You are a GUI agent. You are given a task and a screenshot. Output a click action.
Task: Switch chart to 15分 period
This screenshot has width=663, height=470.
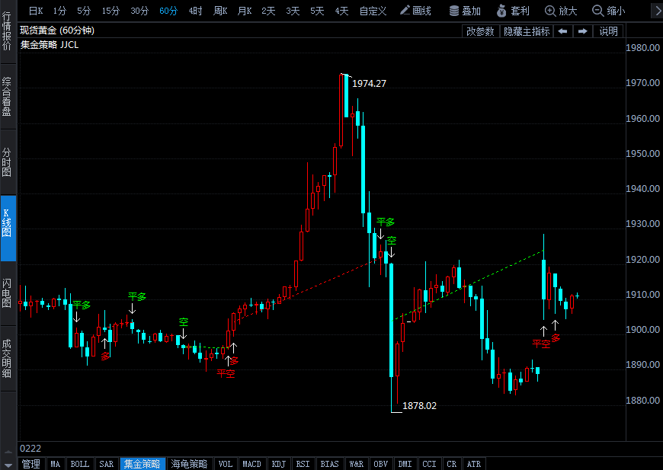coord(110,11)
